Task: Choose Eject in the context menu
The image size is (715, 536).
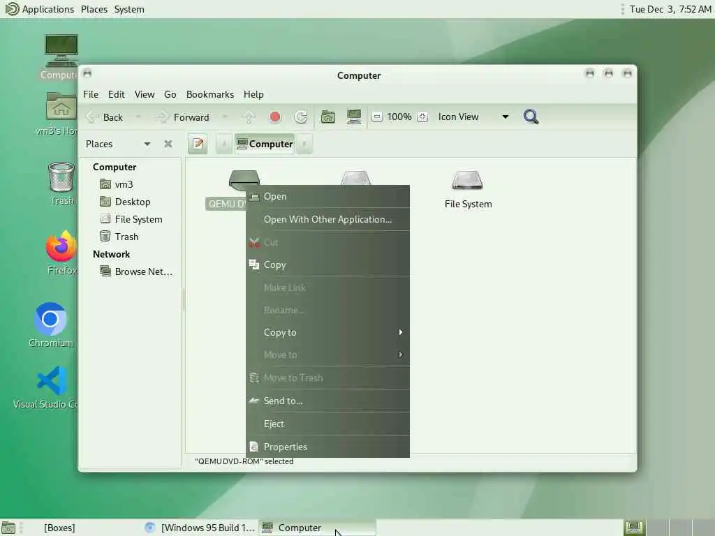Action: (328, 424)
